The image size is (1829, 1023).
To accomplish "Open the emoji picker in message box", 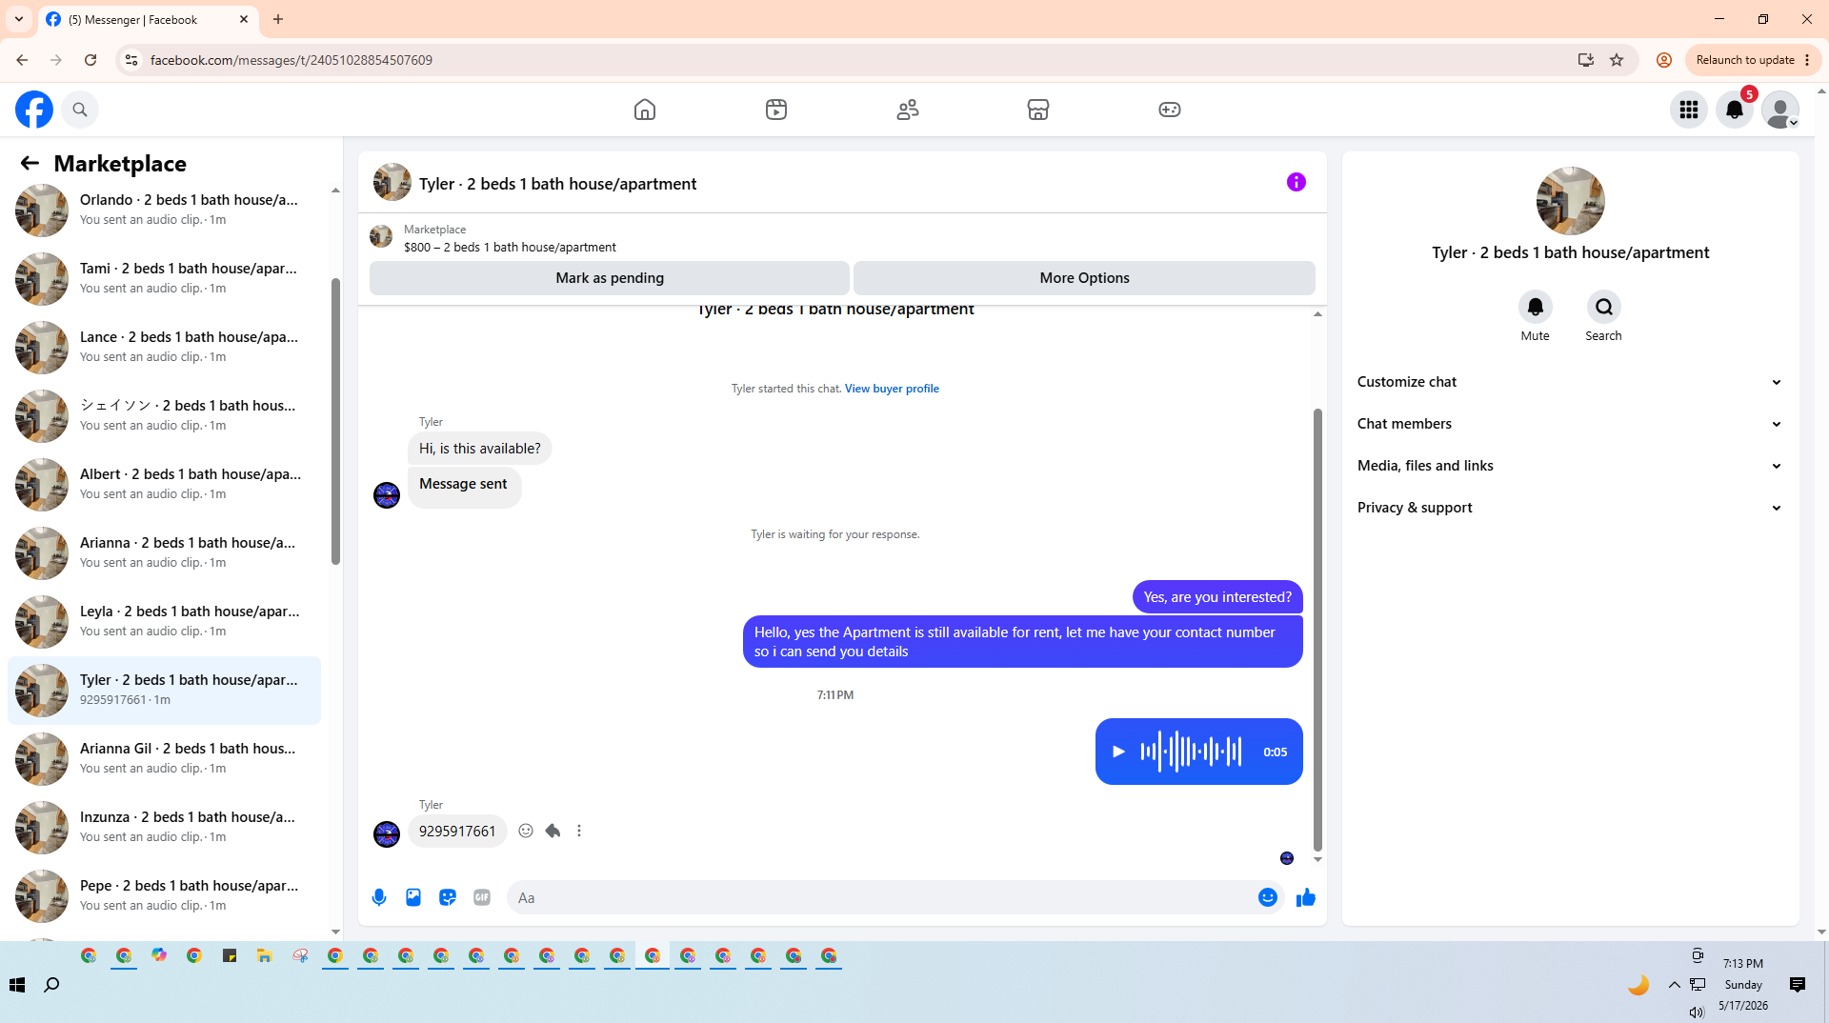I will [x=1268, y=897].
